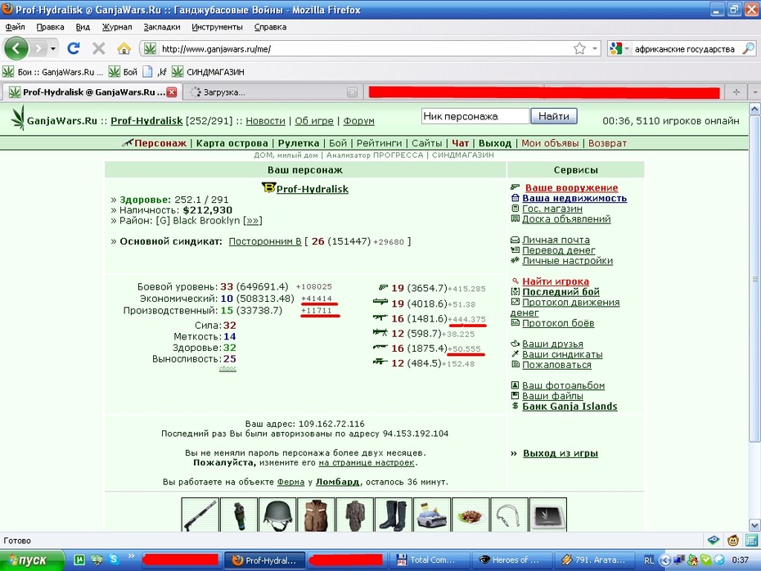The width and height of the screenshot is (761, 571).
Task: Open Протокол боёв link
Action: [x=558, y=323]
